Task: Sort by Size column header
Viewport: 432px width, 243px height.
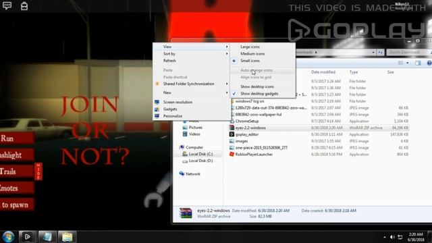Action: click(390, 72)
